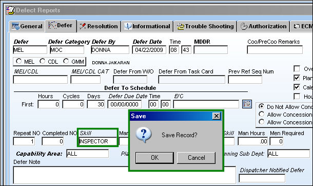Screen dimensions: 313x186
Task: Click the Planning Sub Dept field
Action: 289,154
